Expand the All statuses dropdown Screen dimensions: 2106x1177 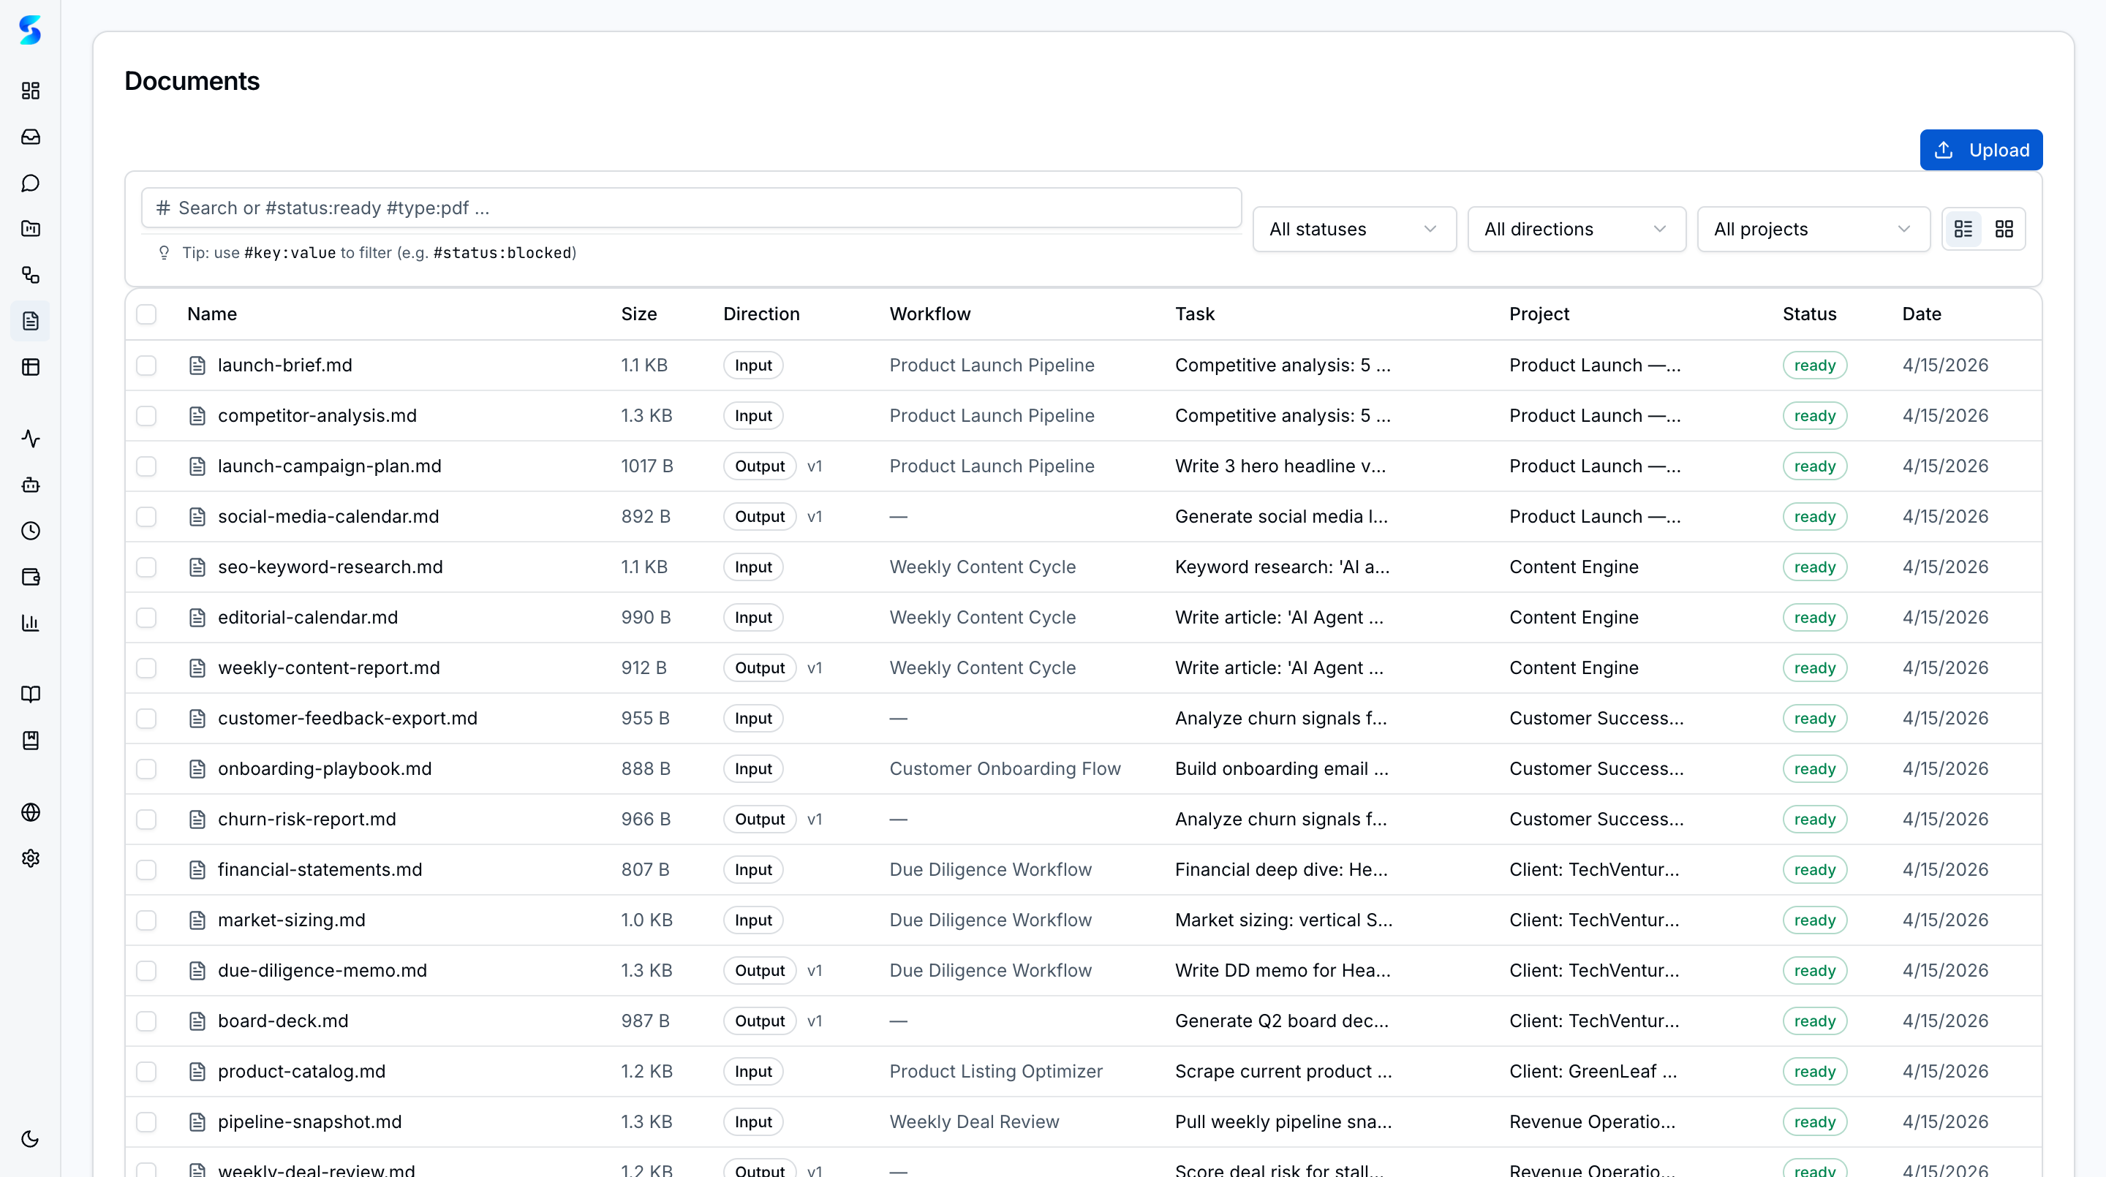click(1353, 229)
